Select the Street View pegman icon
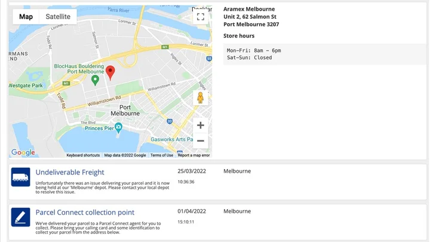The width and height of the screenshot is (430, 242). coord(201,98)
